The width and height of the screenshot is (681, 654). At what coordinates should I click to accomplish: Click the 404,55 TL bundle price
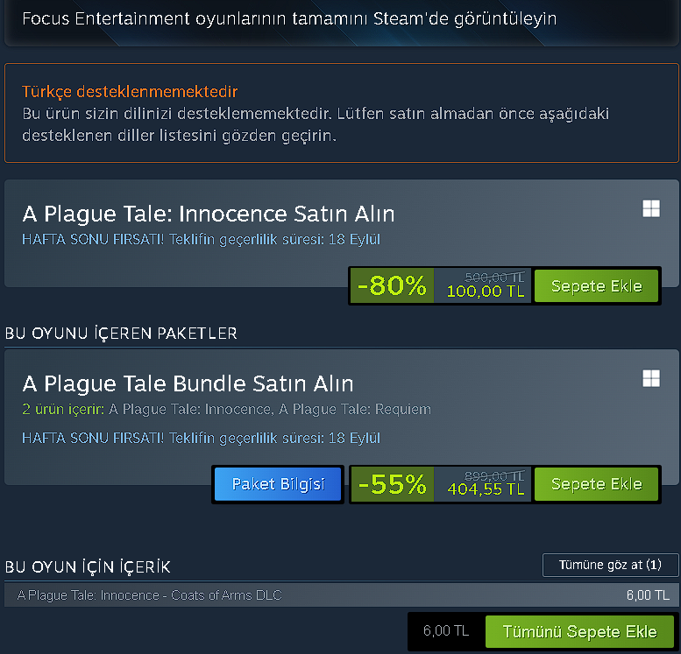click(x=485, y=489)
